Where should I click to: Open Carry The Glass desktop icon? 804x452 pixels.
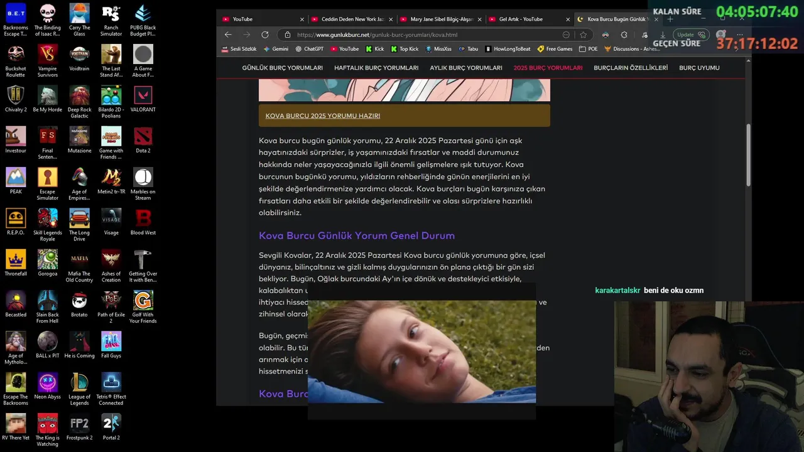point(79,19)
